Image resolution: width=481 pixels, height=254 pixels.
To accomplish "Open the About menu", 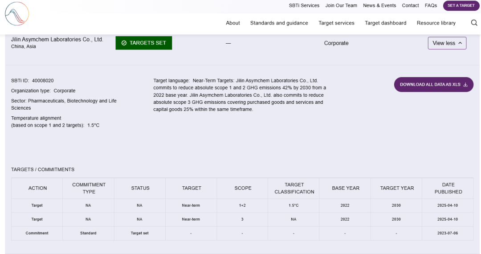I will 232,23.
